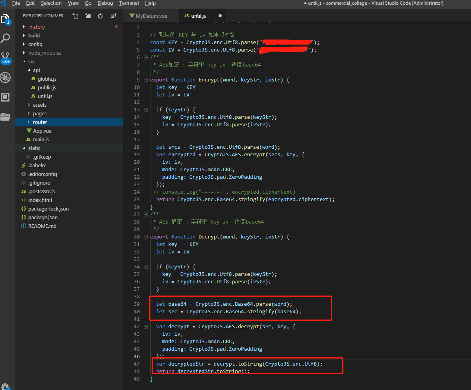Open App.vue file
The width and height of the screenshot is (471, 390).
tap(69, 131)
